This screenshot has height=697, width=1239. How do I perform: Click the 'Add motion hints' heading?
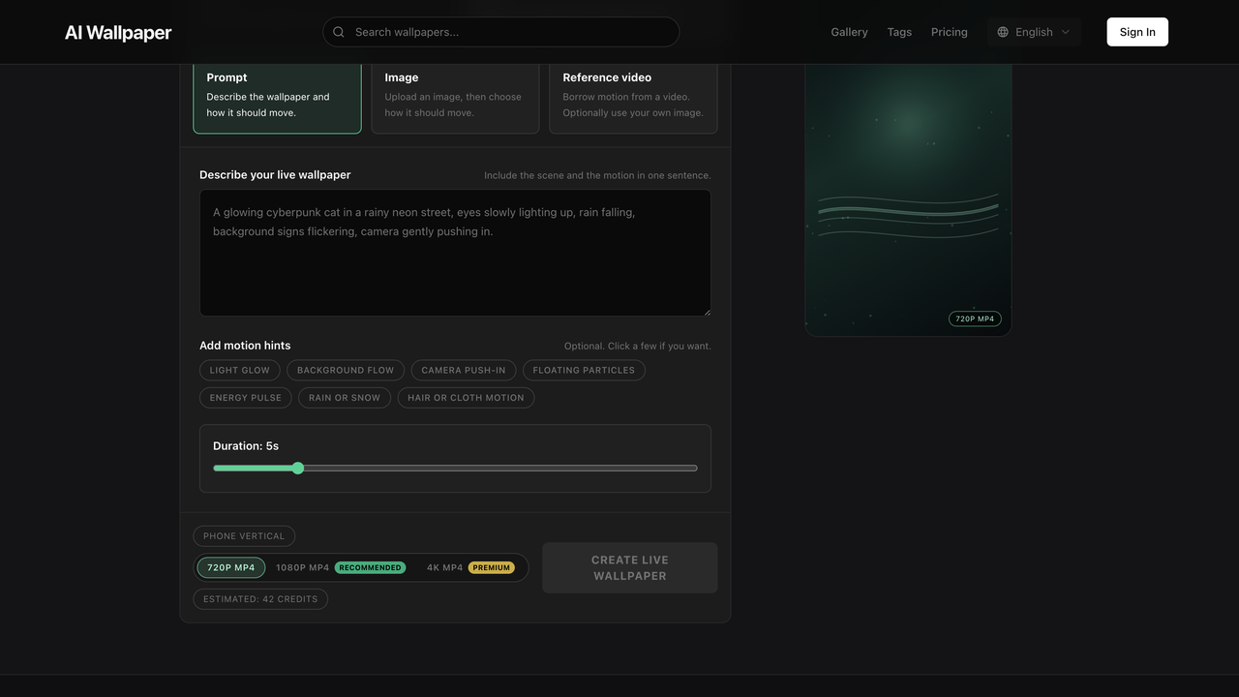[x=245, y=346]
